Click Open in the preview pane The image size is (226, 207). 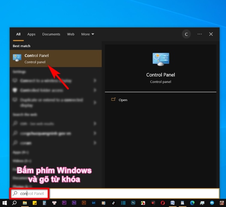[x=123, y=100]
